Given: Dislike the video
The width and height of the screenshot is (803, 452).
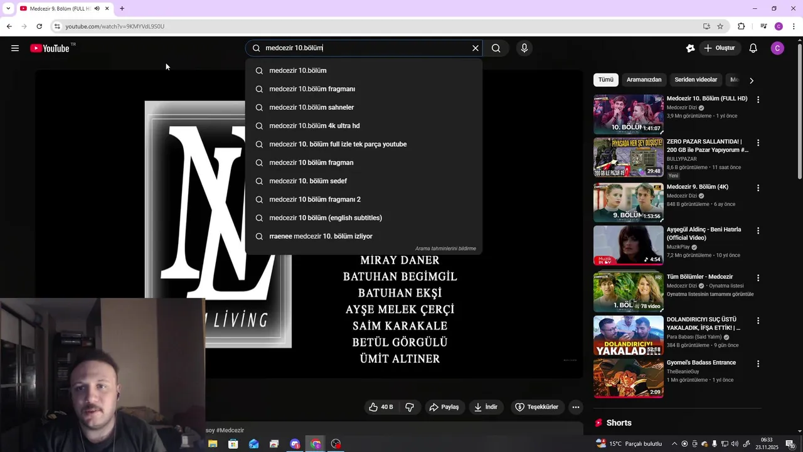Looking at the screenshot, I should coord(410,407).
